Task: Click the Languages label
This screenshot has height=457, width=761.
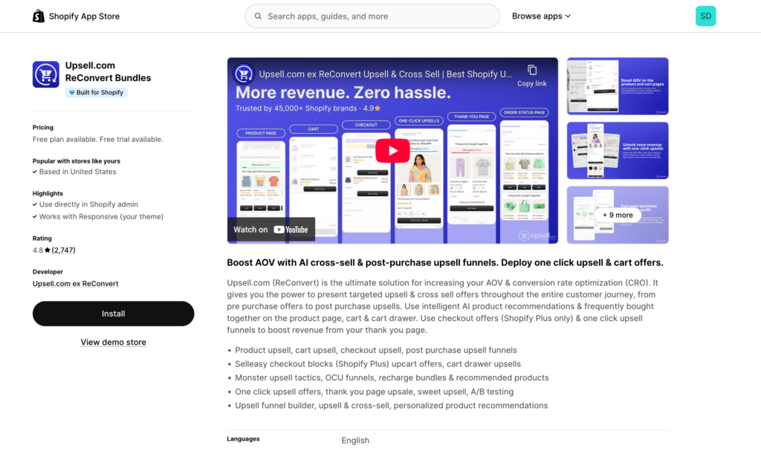Action: click(x=243, y=438)
